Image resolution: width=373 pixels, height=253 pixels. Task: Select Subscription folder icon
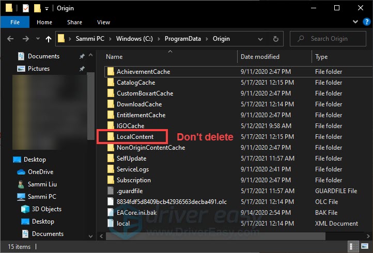111,180
